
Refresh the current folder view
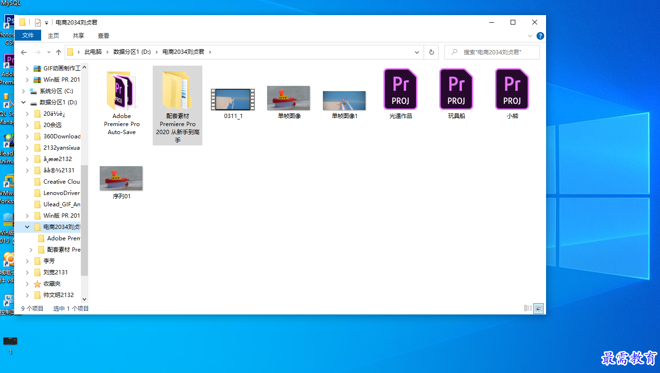coord(431,52)
